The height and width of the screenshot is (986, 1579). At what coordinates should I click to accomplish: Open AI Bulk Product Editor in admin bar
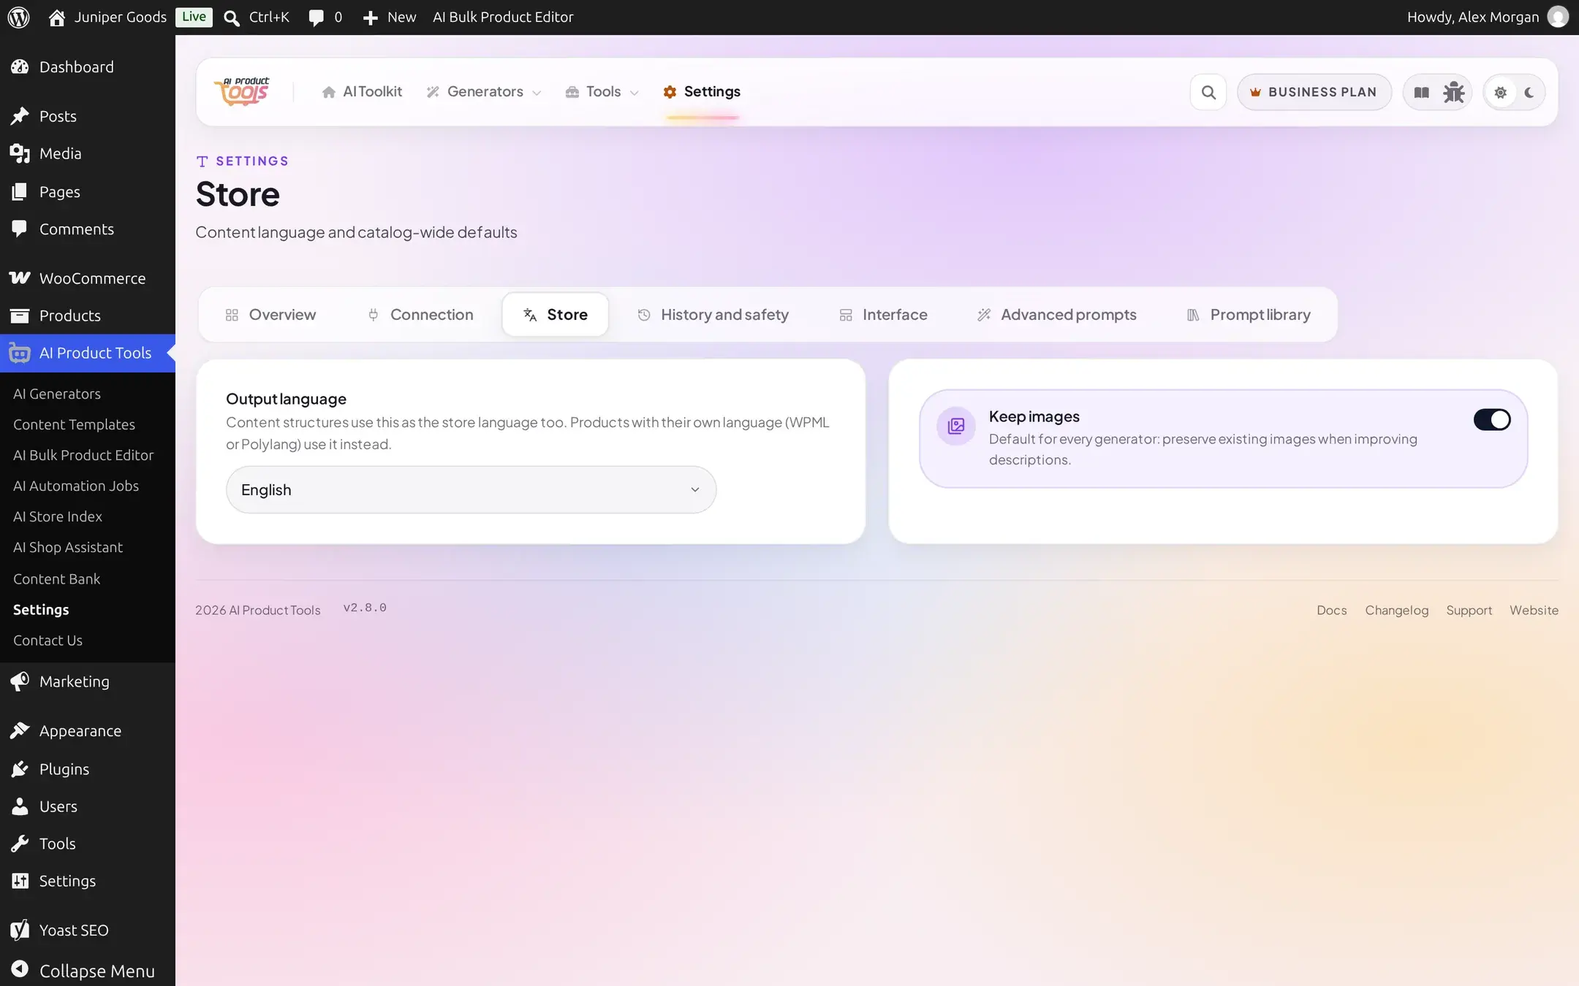(503, 17)
